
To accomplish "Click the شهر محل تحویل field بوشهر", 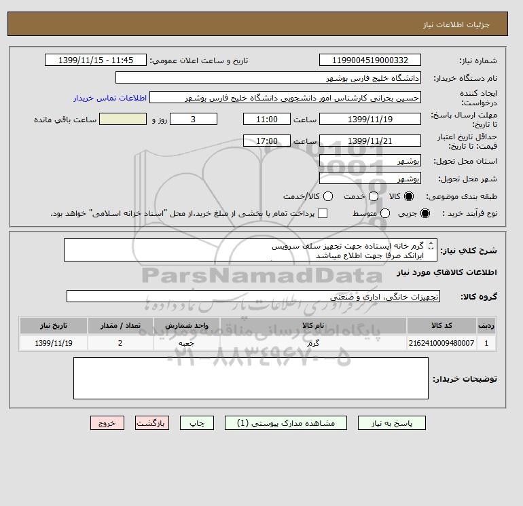I will (370, 178).
